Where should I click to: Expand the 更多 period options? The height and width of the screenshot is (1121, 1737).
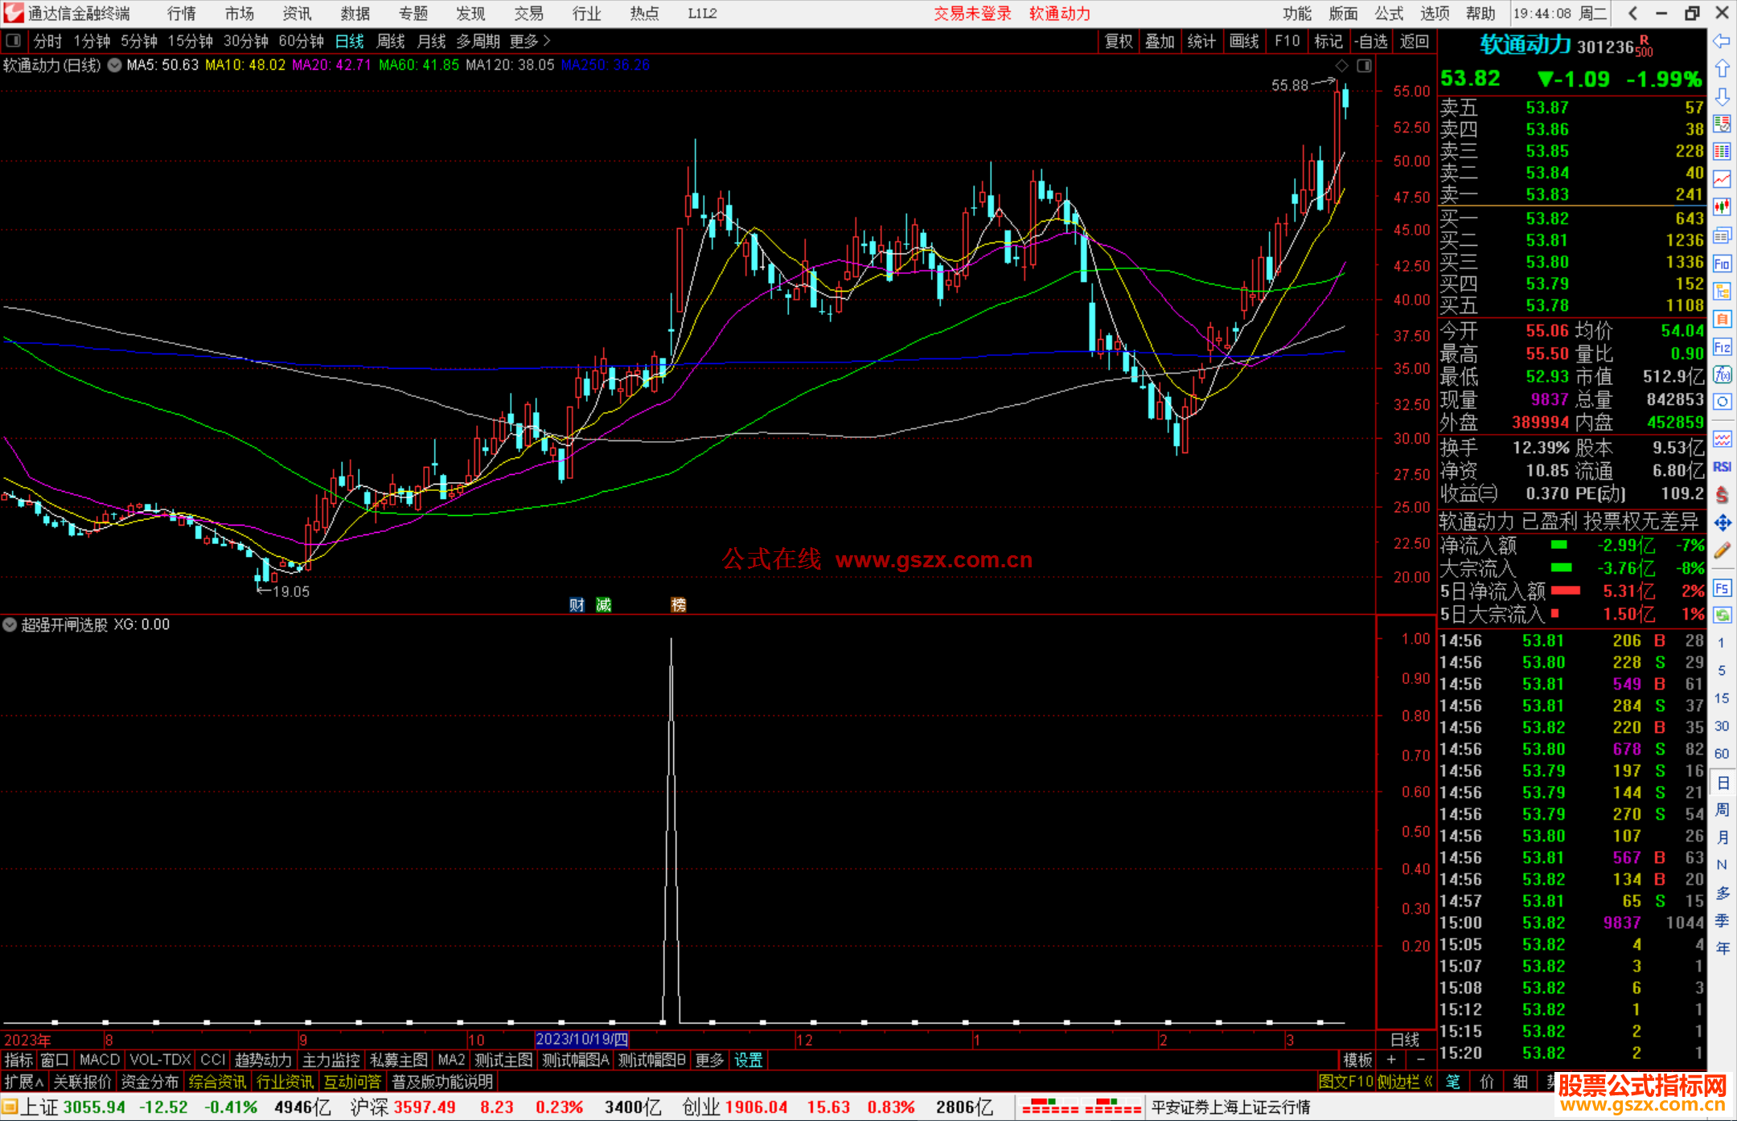(x=529, y=41)
